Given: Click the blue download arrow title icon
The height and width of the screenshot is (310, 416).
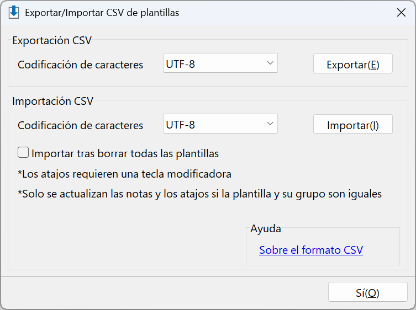Looking at the screenshot, I should click(13, 13).
